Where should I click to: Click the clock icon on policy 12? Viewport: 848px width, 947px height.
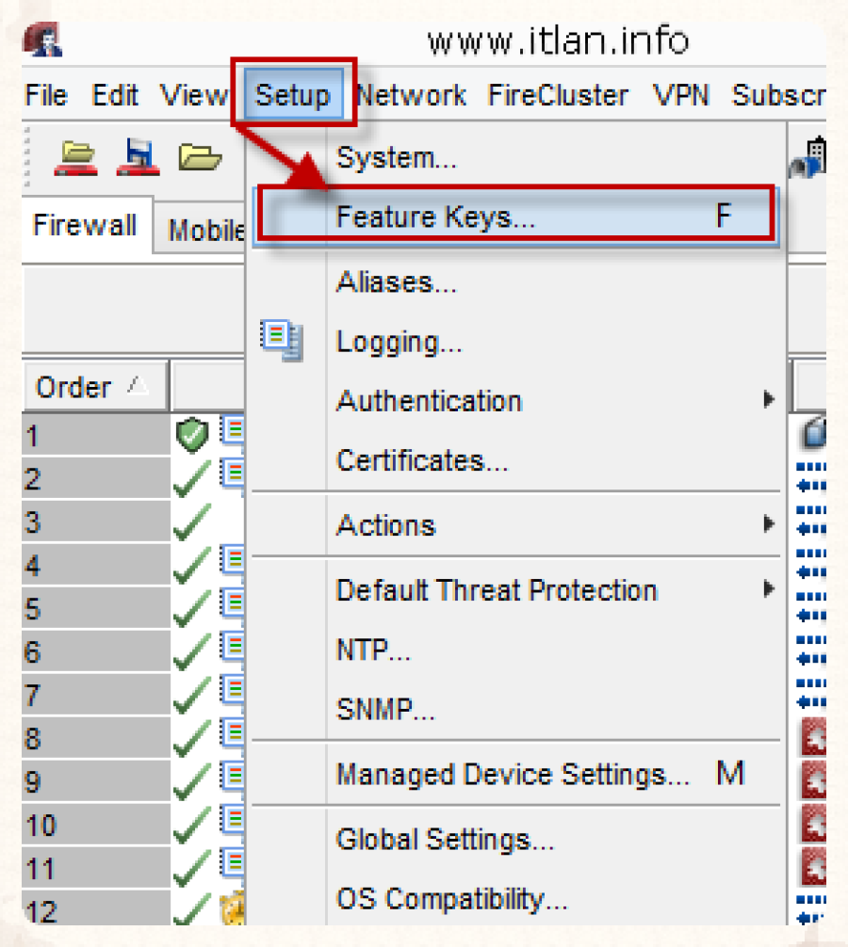pyautogui.click(x=232, y=910)
